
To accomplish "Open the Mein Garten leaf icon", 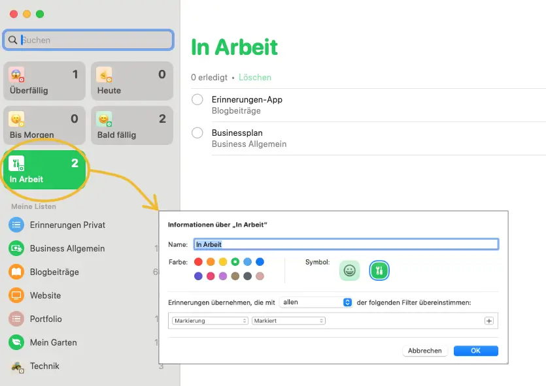I will pos(16,342).
